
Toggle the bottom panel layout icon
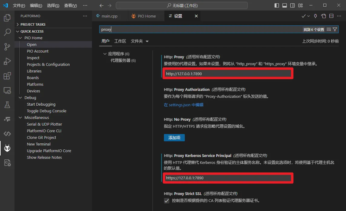(285, 5)
